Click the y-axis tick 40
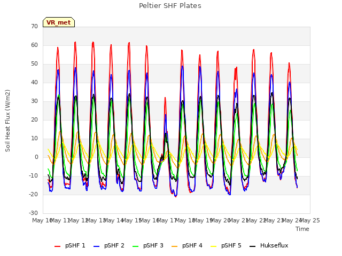 [34, 82]
